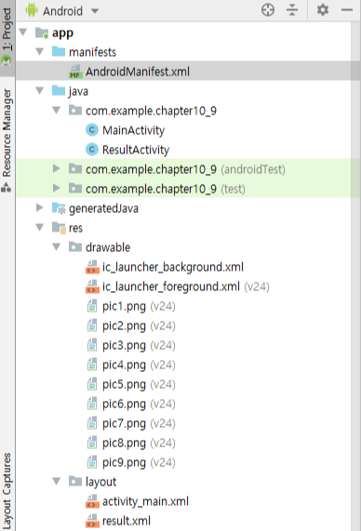
Task: Click the result.xml file icon
Action: click(92, 521)
